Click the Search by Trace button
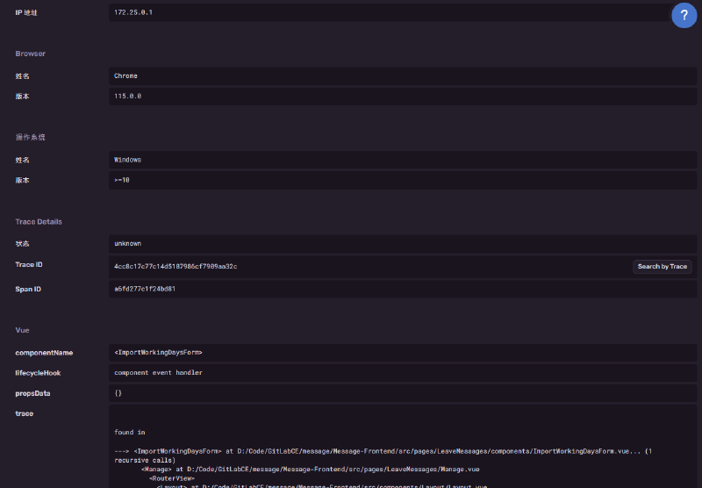This screenshot has height=488, width=702. pyautogui.click(x=662, y=266)
